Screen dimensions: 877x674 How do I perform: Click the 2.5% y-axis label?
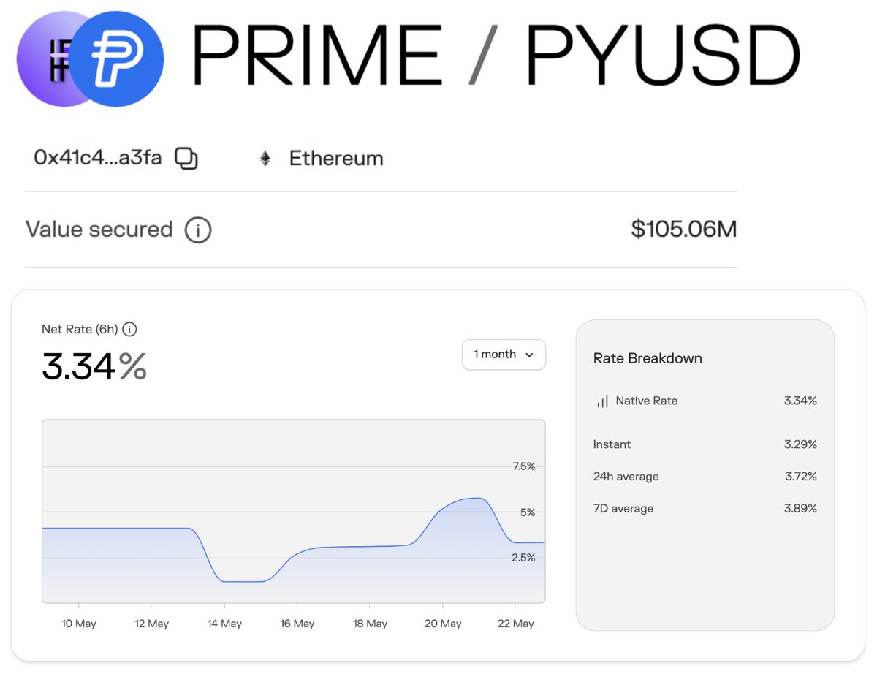coord(523,558)
